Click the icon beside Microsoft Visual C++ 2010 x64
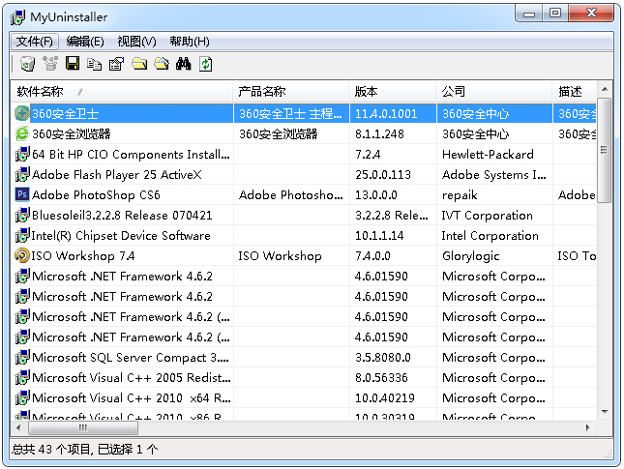The height and width of the screenshot is (469, 624). [22, 397]
